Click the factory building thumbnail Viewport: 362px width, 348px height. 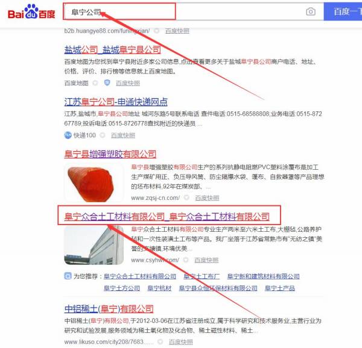[94, 245]
